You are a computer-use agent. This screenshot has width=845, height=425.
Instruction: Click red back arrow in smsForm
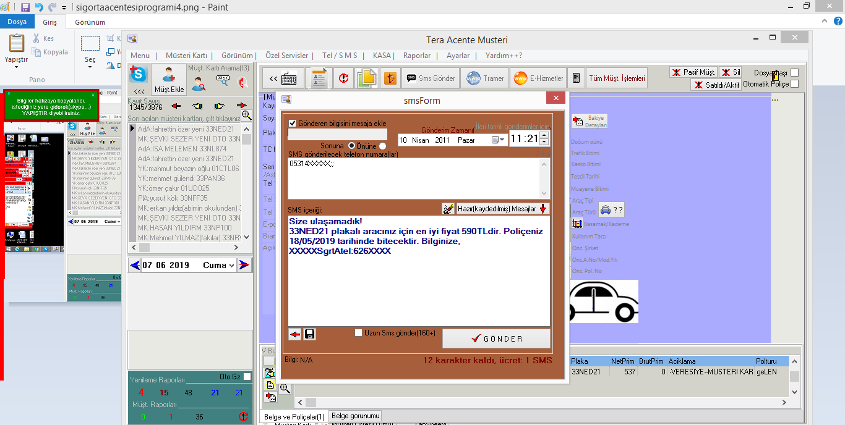(x=295, y=334)
